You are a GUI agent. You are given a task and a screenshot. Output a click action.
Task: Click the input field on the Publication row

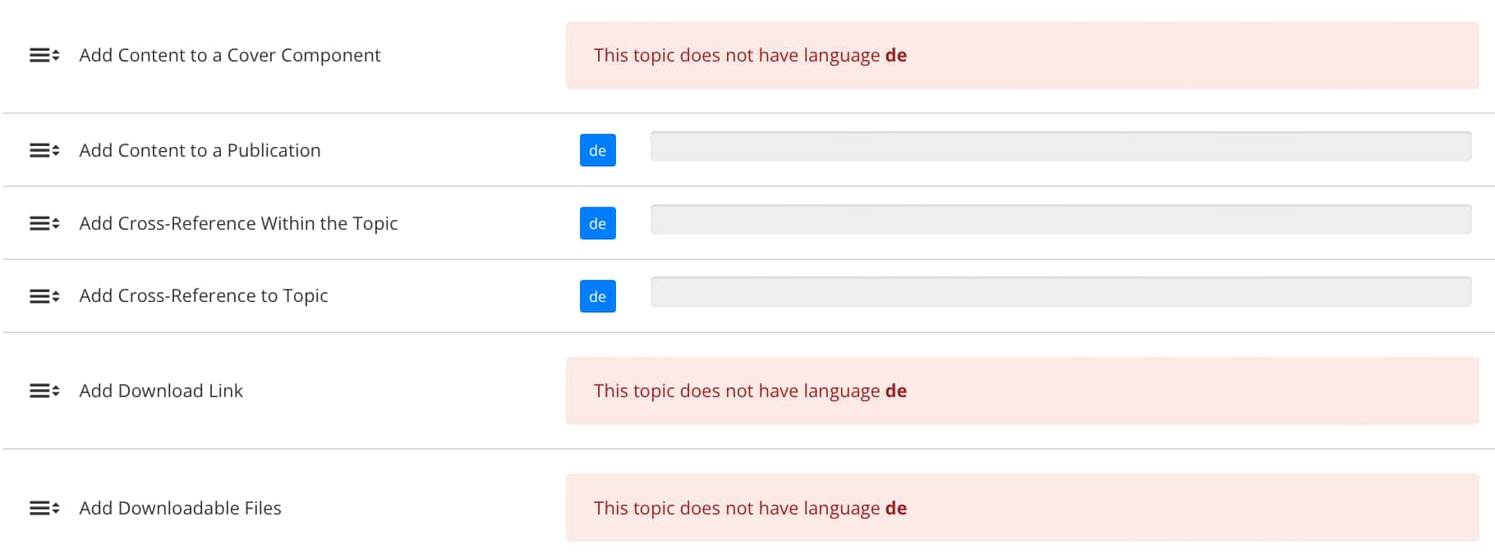(x=1060, y=147)
